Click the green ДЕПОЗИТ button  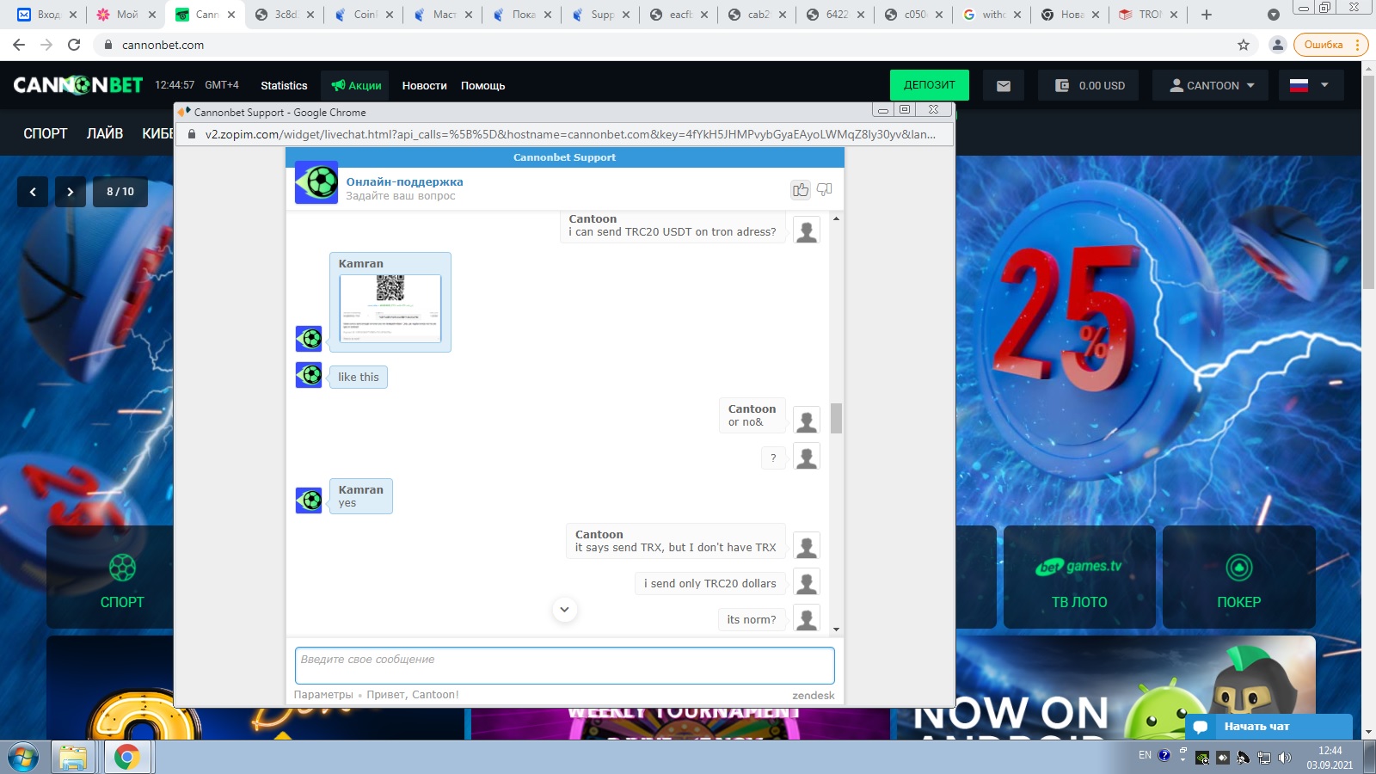[930, 85]
